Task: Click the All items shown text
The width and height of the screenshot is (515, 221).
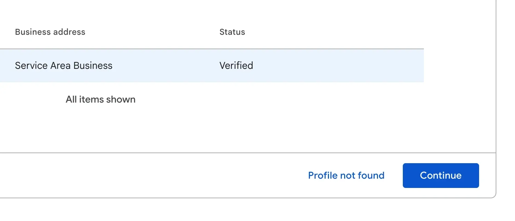Action: click(x=100, y=99)
